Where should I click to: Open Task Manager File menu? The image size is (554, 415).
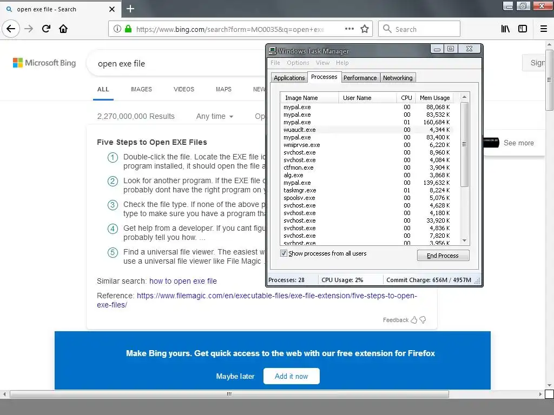click(275, 63)
